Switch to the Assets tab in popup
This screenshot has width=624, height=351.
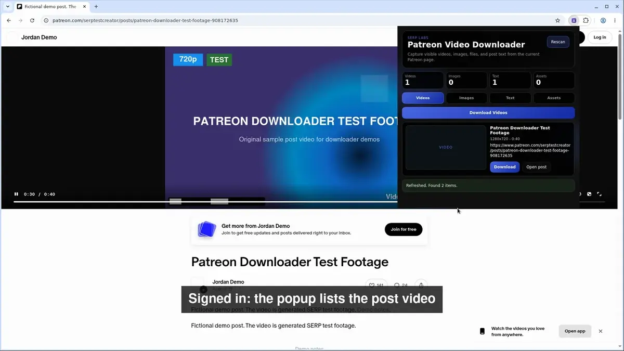coord(554,98)
